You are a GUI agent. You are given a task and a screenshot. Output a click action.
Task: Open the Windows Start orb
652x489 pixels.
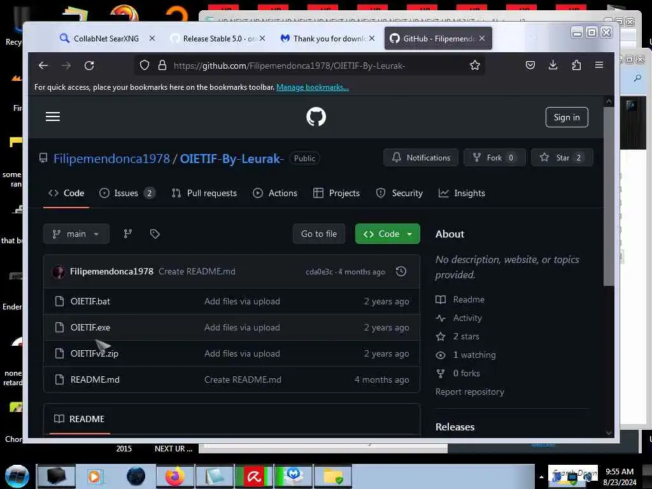17,476
